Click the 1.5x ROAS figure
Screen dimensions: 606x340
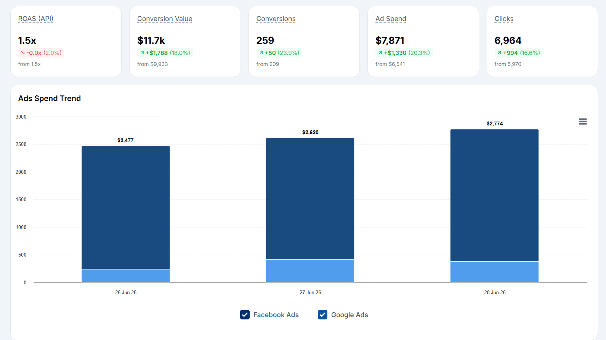click(x=27, y=40)
